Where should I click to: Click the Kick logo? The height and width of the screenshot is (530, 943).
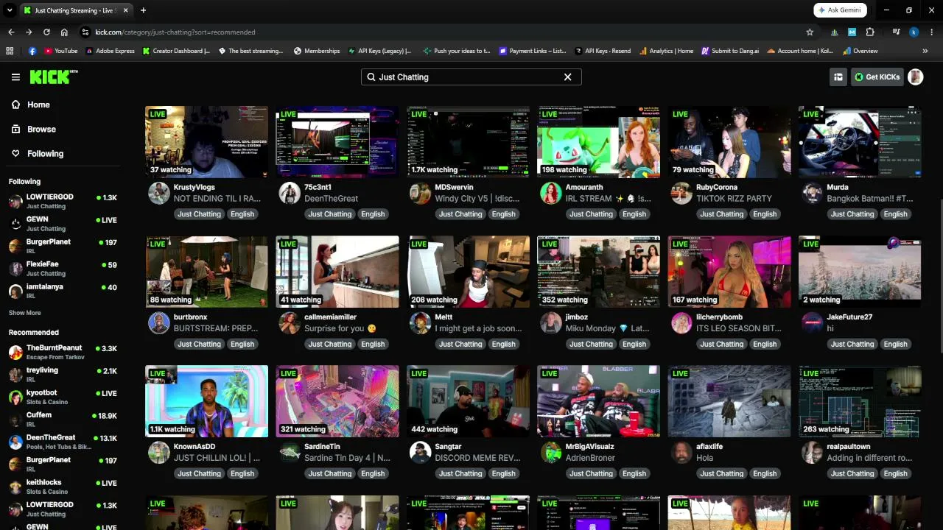pos(54,77)
